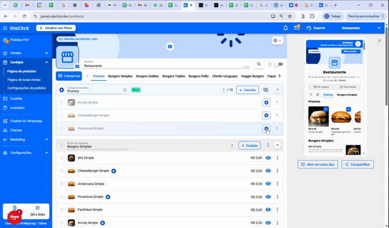The height and width of the screenshot is (228, 389).
Task: Remove Krosty Simple from the Promos favorites
Action: pos(266,102)
